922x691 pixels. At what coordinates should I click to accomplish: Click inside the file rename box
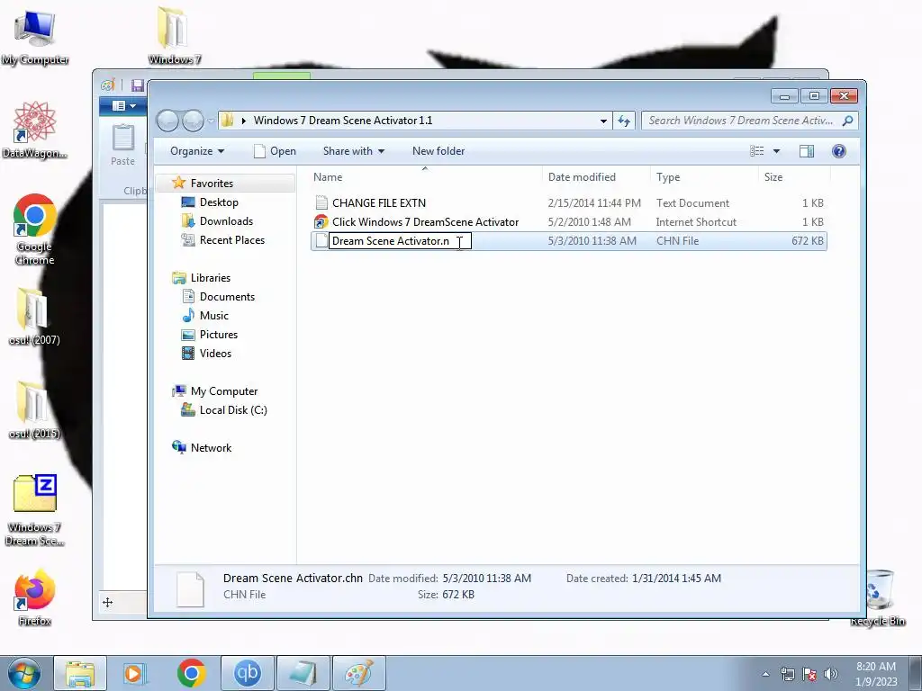point(400,241)
